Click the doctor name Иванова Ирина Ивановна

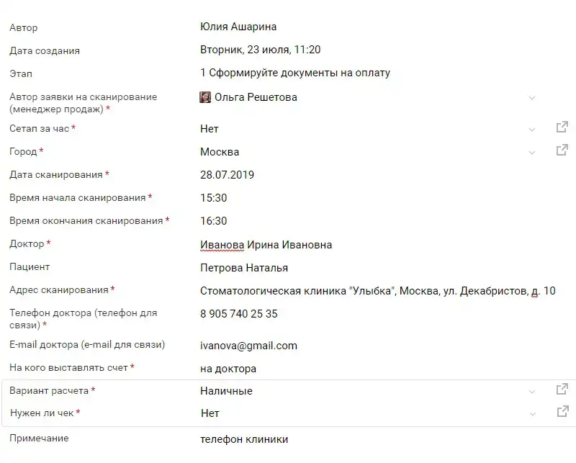(x=266, y=245)
